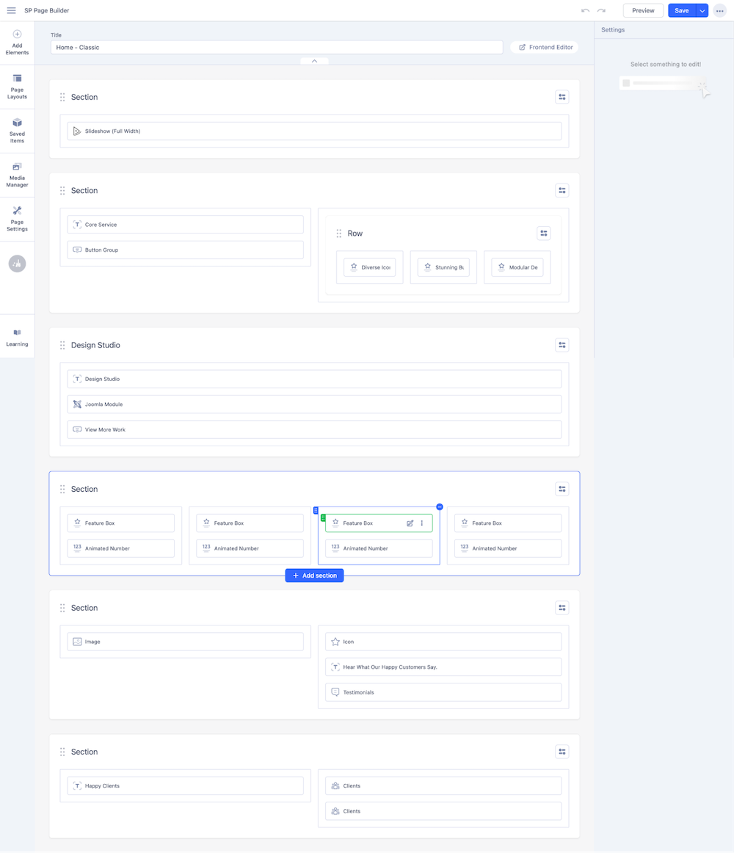The height and width of the screenshot is (853, 734).
Task: Open the top-right ellipsis more options menu
Action: click(x=720, y=11)
